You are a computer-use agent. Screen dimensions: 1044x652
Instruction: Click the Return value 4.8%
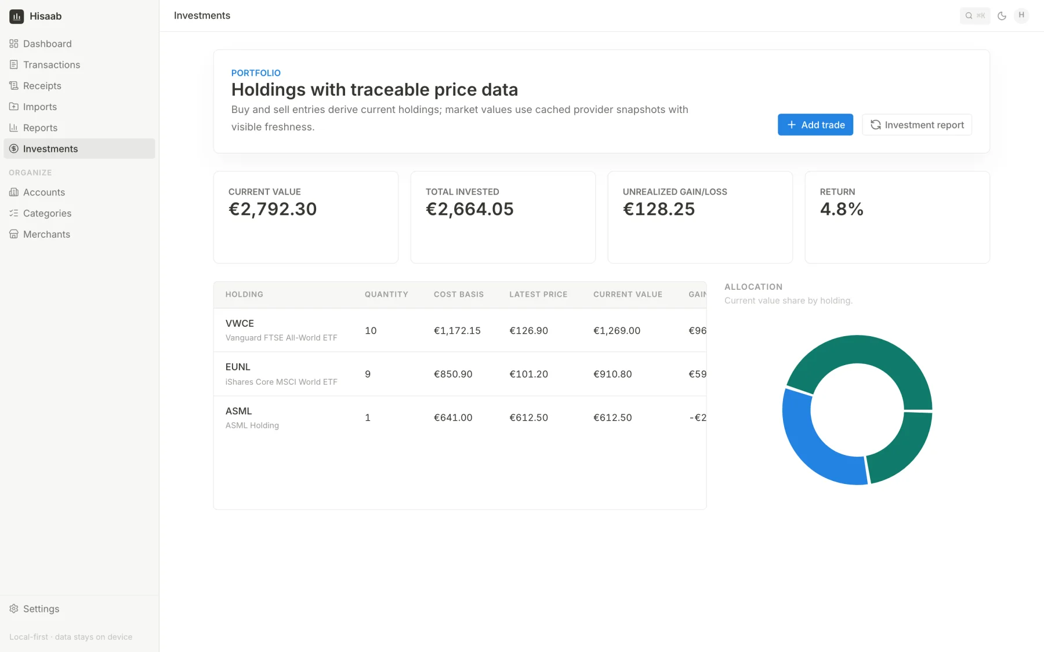(842, 209)
